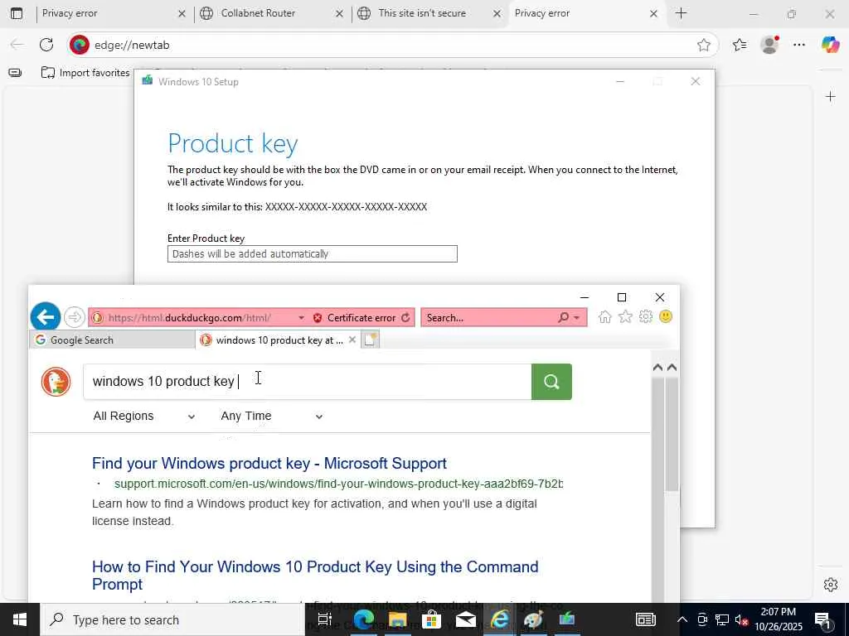Open News and interests taskbar widget
849x636 pixels.
(645, 619)
